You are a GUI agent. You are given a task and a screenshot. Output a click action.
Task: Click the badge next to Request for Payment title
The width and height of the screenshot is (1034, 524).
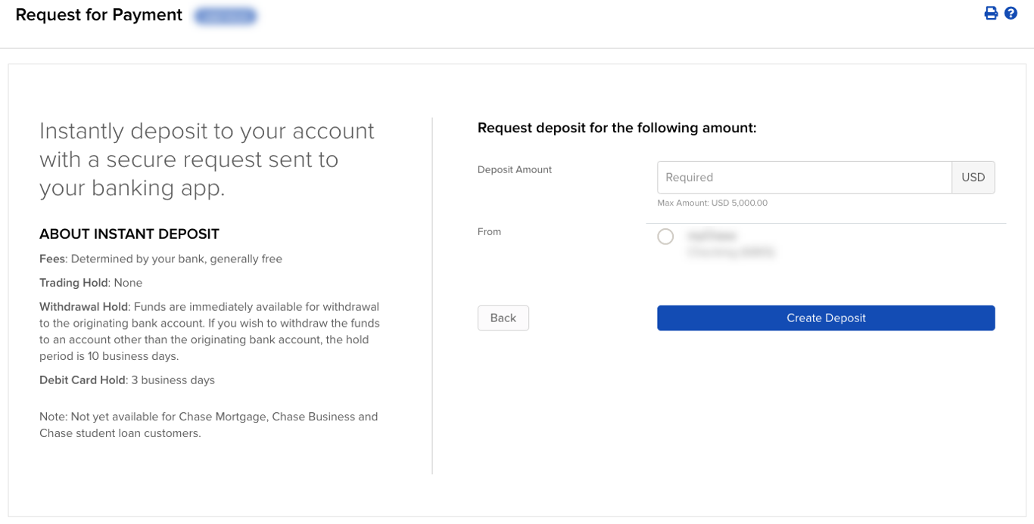pyautogui.click(x=226, y=14)
